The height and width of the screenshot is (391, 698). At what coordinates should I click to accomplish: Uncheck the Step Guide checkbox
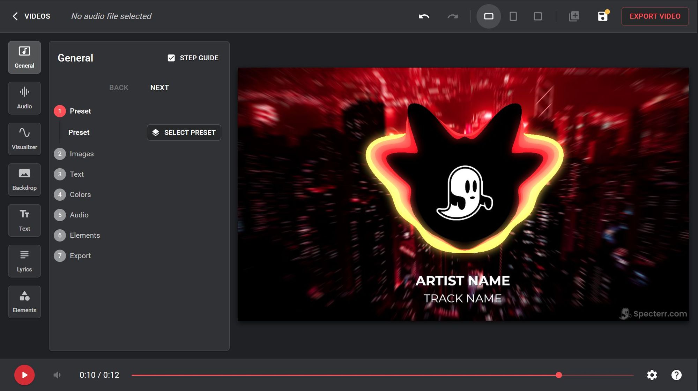pyautogui.click(x=171, y=58)
